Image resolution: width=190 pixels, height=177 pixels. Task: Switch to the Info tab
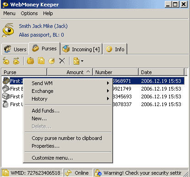coord(115,49)
